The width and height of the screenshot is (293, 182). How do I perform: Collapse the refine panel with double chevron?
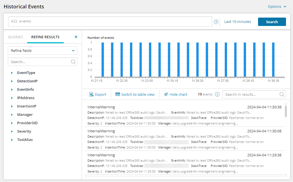pos(76,37)
